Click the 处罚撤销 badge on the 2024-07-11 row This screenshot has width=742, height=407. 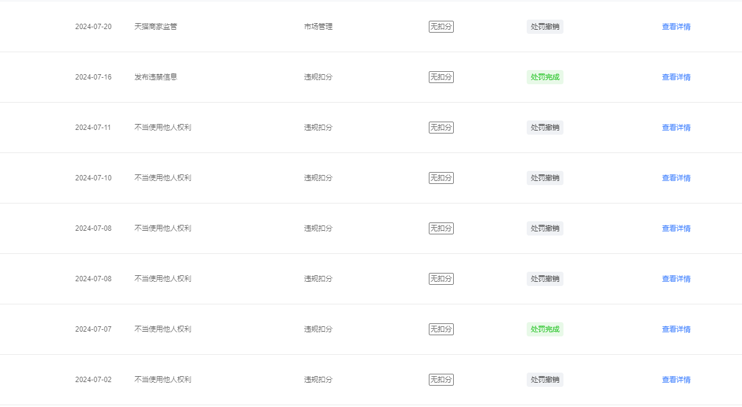point(545,128)
